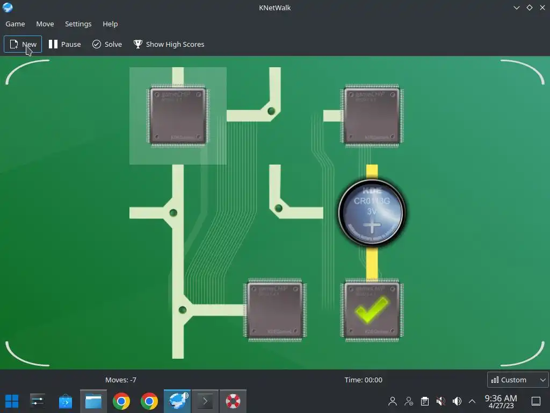
Task: Click the Solve button
Action: tap(107, 44)
